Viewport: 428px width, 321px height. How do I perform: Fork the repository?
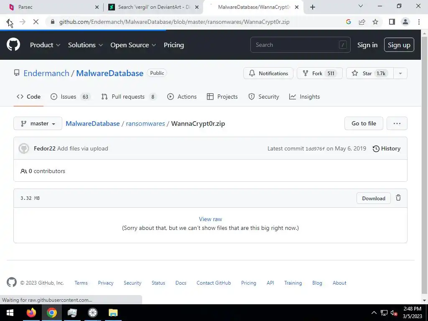click(x=320, y=73)
